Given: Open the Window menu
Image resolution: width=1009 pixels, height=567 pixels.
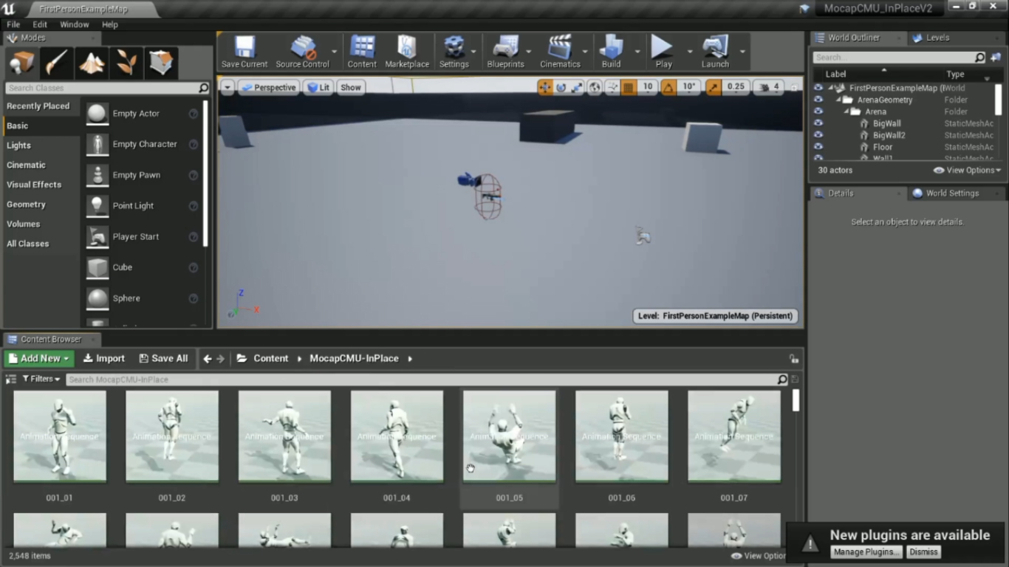Looking at the screenshot, I should pos(74,24).
